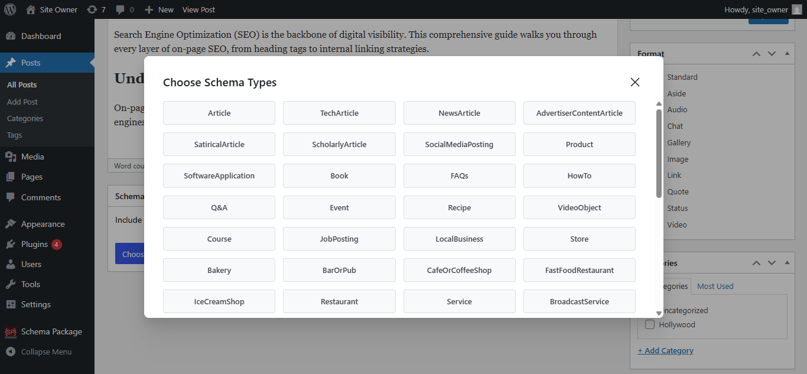Open the updates icon showing 7
The width and height of the screenshot is (807, 374).
point(92,9)
